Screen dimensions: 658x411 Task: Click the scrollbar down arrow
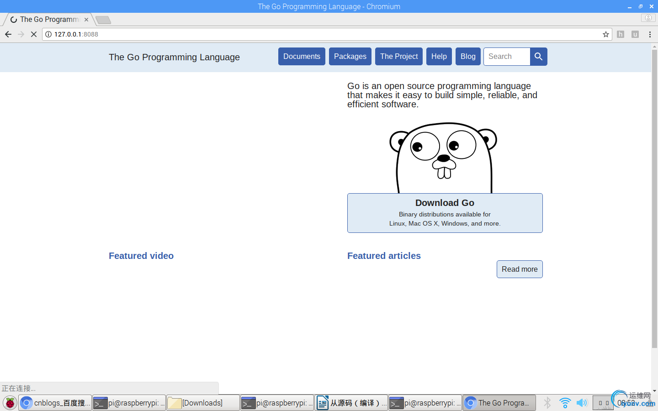tap(654, 391)
